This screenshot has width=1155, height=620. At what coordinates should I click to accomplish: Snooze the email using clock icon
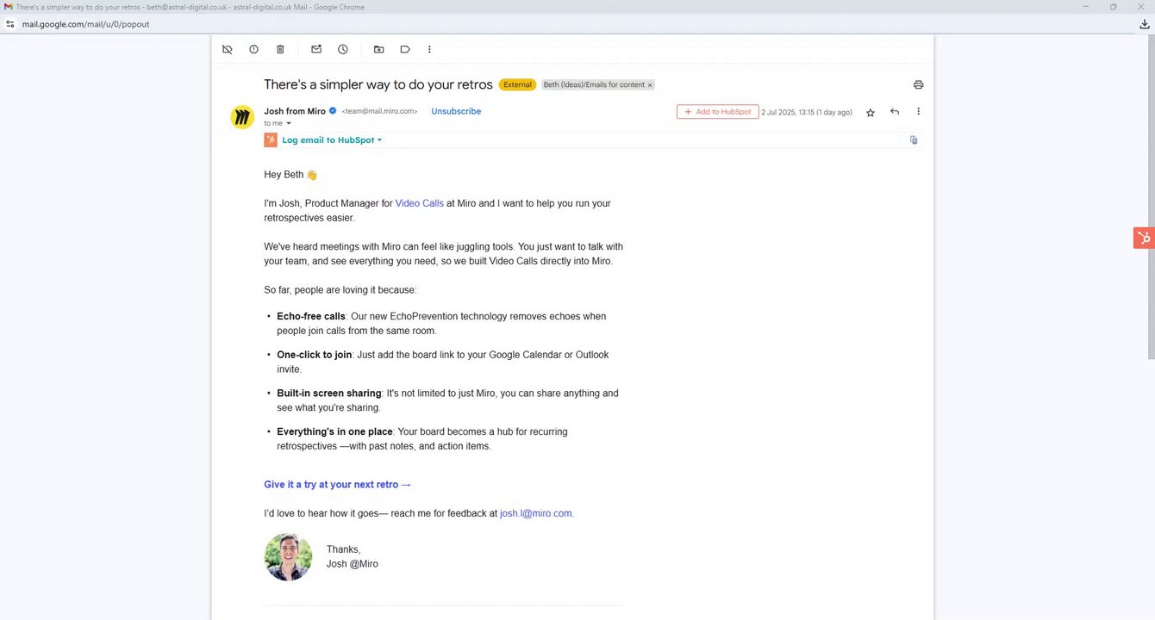point(343,49)
